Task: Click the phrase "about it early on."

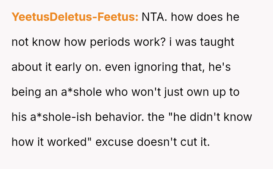Action: click(56, 67)
